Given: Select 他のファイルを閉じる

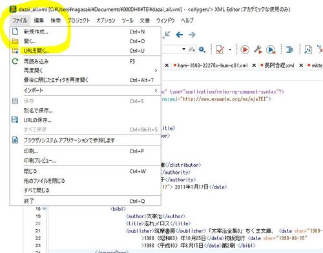Looking at the screenshot, I should point(85,181).
